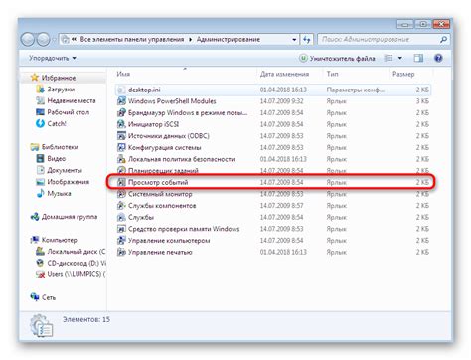Screen dimensions: 471x360
Task: Select Управление компьютером shortcut icon
Action: point(121,241)
